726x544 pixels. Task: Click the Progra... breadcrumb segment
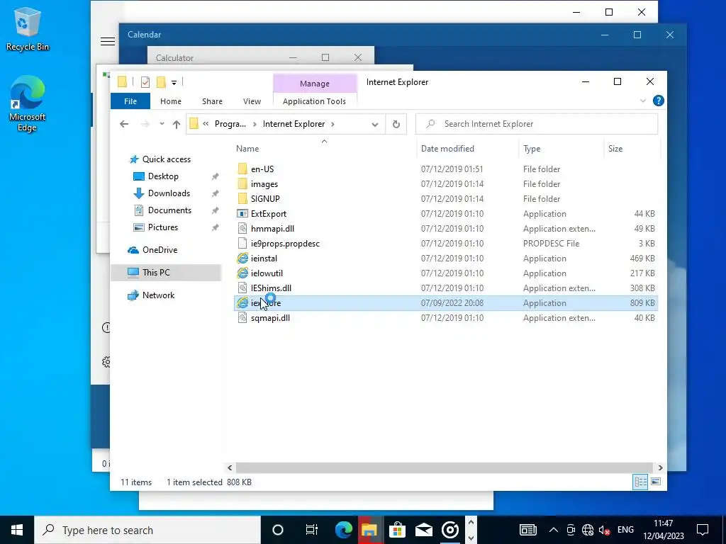230,124
